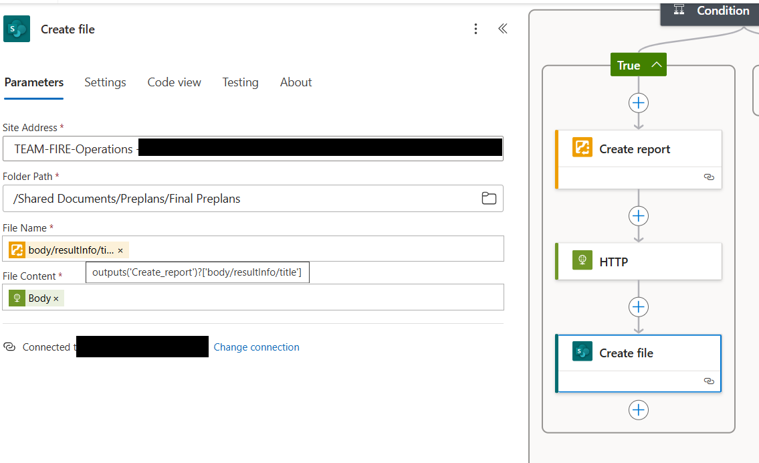
Task: Open the folder picker for Folder Path
Action: tap(489, 198)
